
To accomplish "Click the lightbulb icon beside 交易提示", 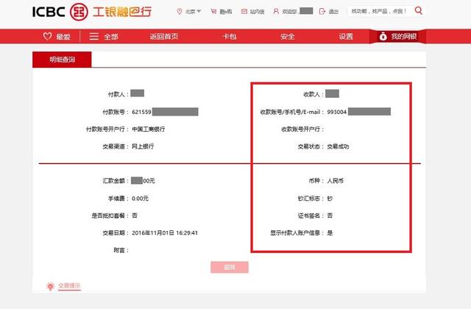I will [50, 285].
